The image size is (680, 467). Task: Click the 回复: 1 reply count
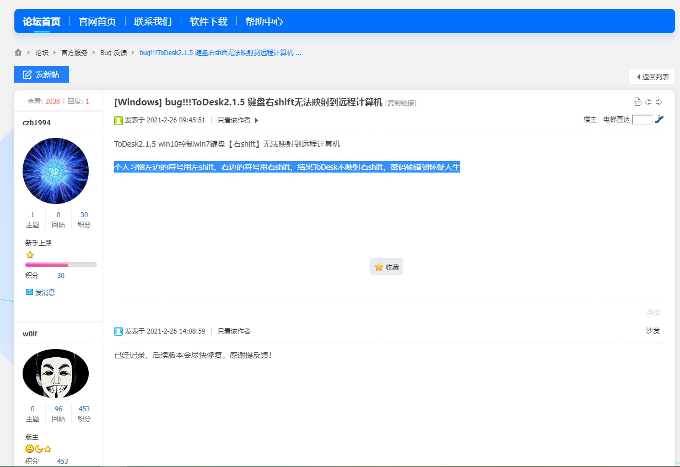[x=78, y=101]
